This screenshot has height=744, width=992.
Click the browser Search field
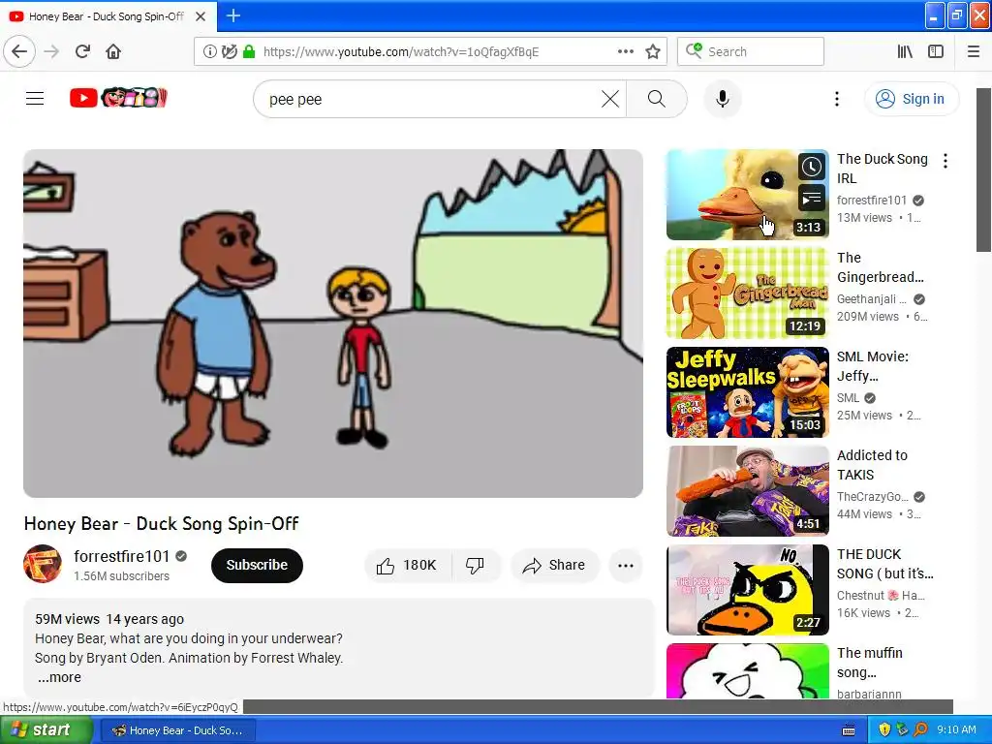click(x=751, y=52)
